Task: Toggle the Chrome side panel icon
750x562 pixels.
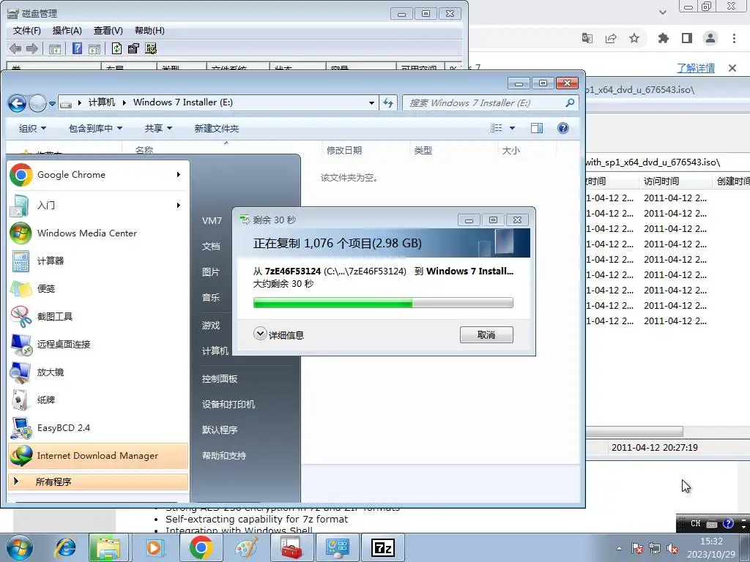Action: point(687,38)
